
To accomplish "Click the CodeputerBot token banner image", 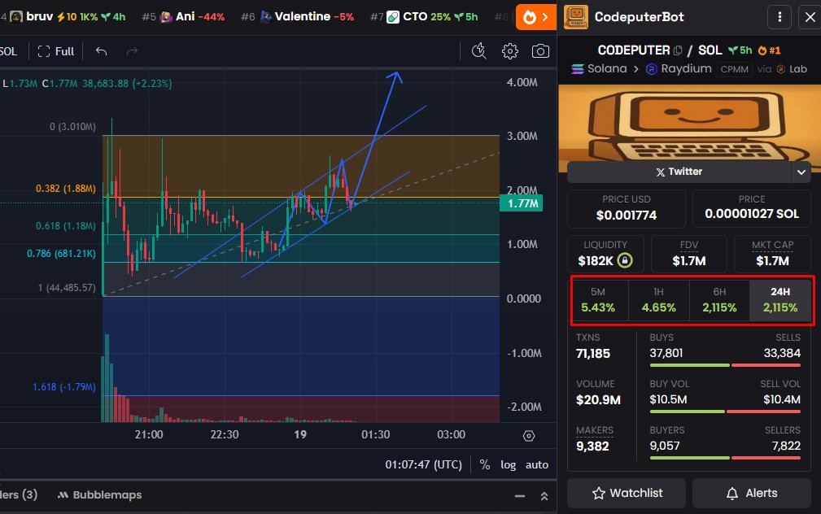I will pyautogui.click(x=689, y=123).
